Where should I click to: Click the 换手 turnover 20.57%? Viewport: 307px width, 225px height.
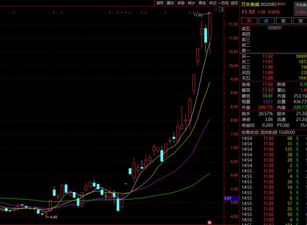pyautogui.click(x=265, y=114)
